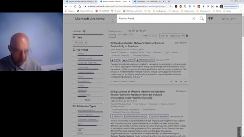Expand View More topics on the Equivalence paper

pyautogui.click(x=176, y=116)
